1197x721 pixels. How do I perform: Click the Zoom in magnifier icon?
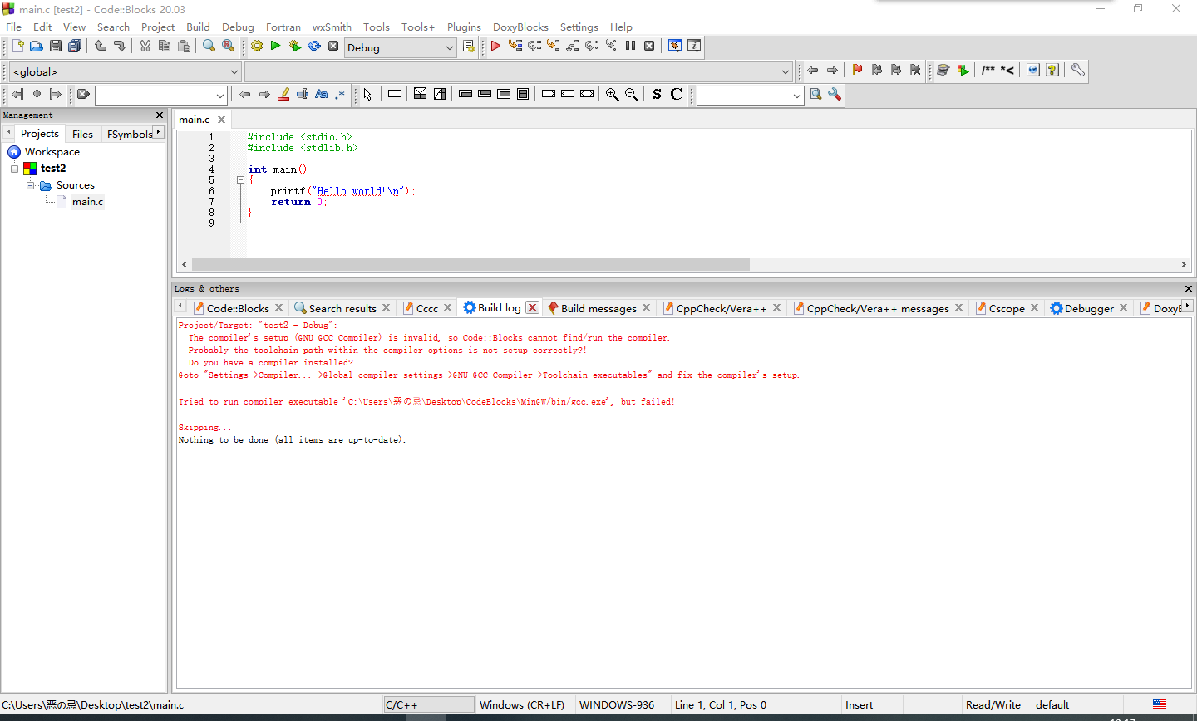613,95
